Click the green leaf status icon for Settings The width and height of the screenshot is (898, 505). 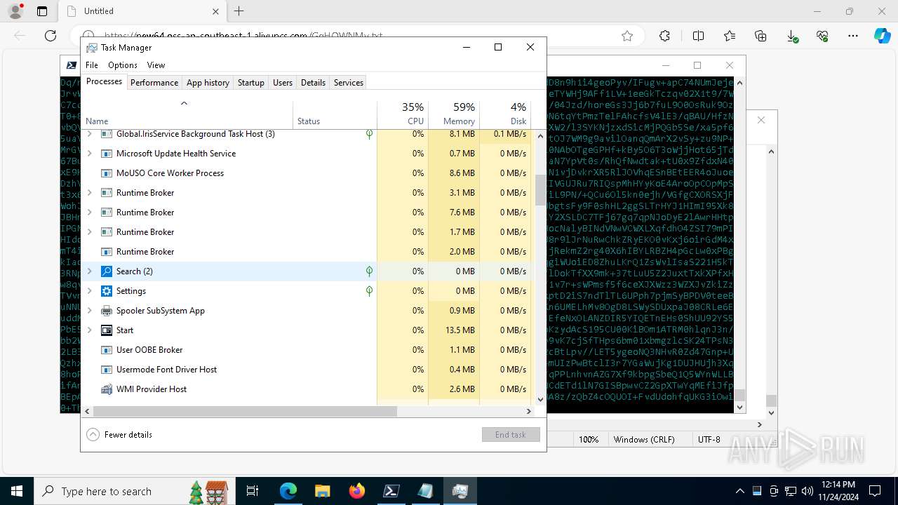pyautogui.click(x=369, y=291)
